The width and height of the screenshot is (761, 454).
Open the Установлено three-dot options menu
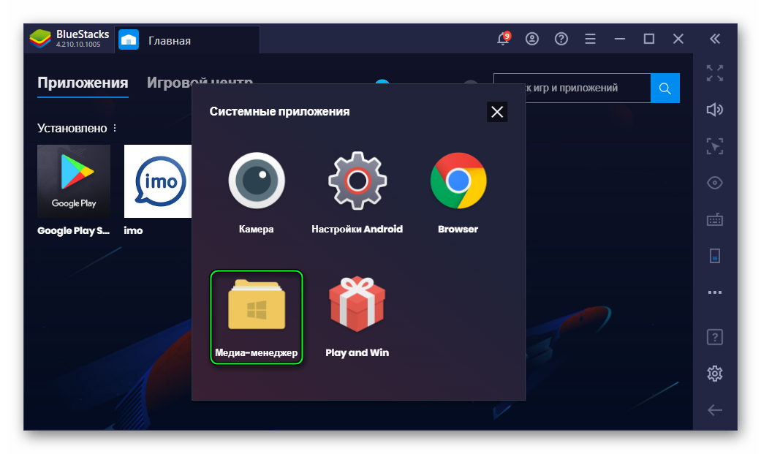pyautogui.click(x=115, y=128)
